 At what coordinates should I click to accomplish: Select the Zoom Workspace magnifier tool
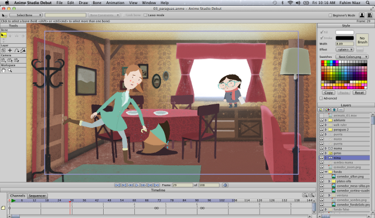click(x=10, y=70)
